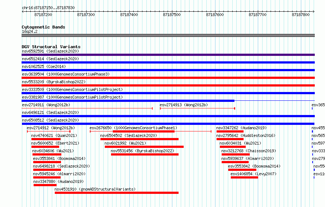
Task: Click the gray 16q24.2 cytogenetic band bar
Action: click(168, 35)
